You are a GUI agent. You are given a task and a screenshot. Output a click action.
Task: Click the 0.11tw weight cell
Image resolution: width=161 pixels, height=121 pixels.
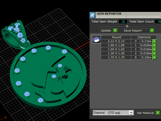[x=146, y=41]
